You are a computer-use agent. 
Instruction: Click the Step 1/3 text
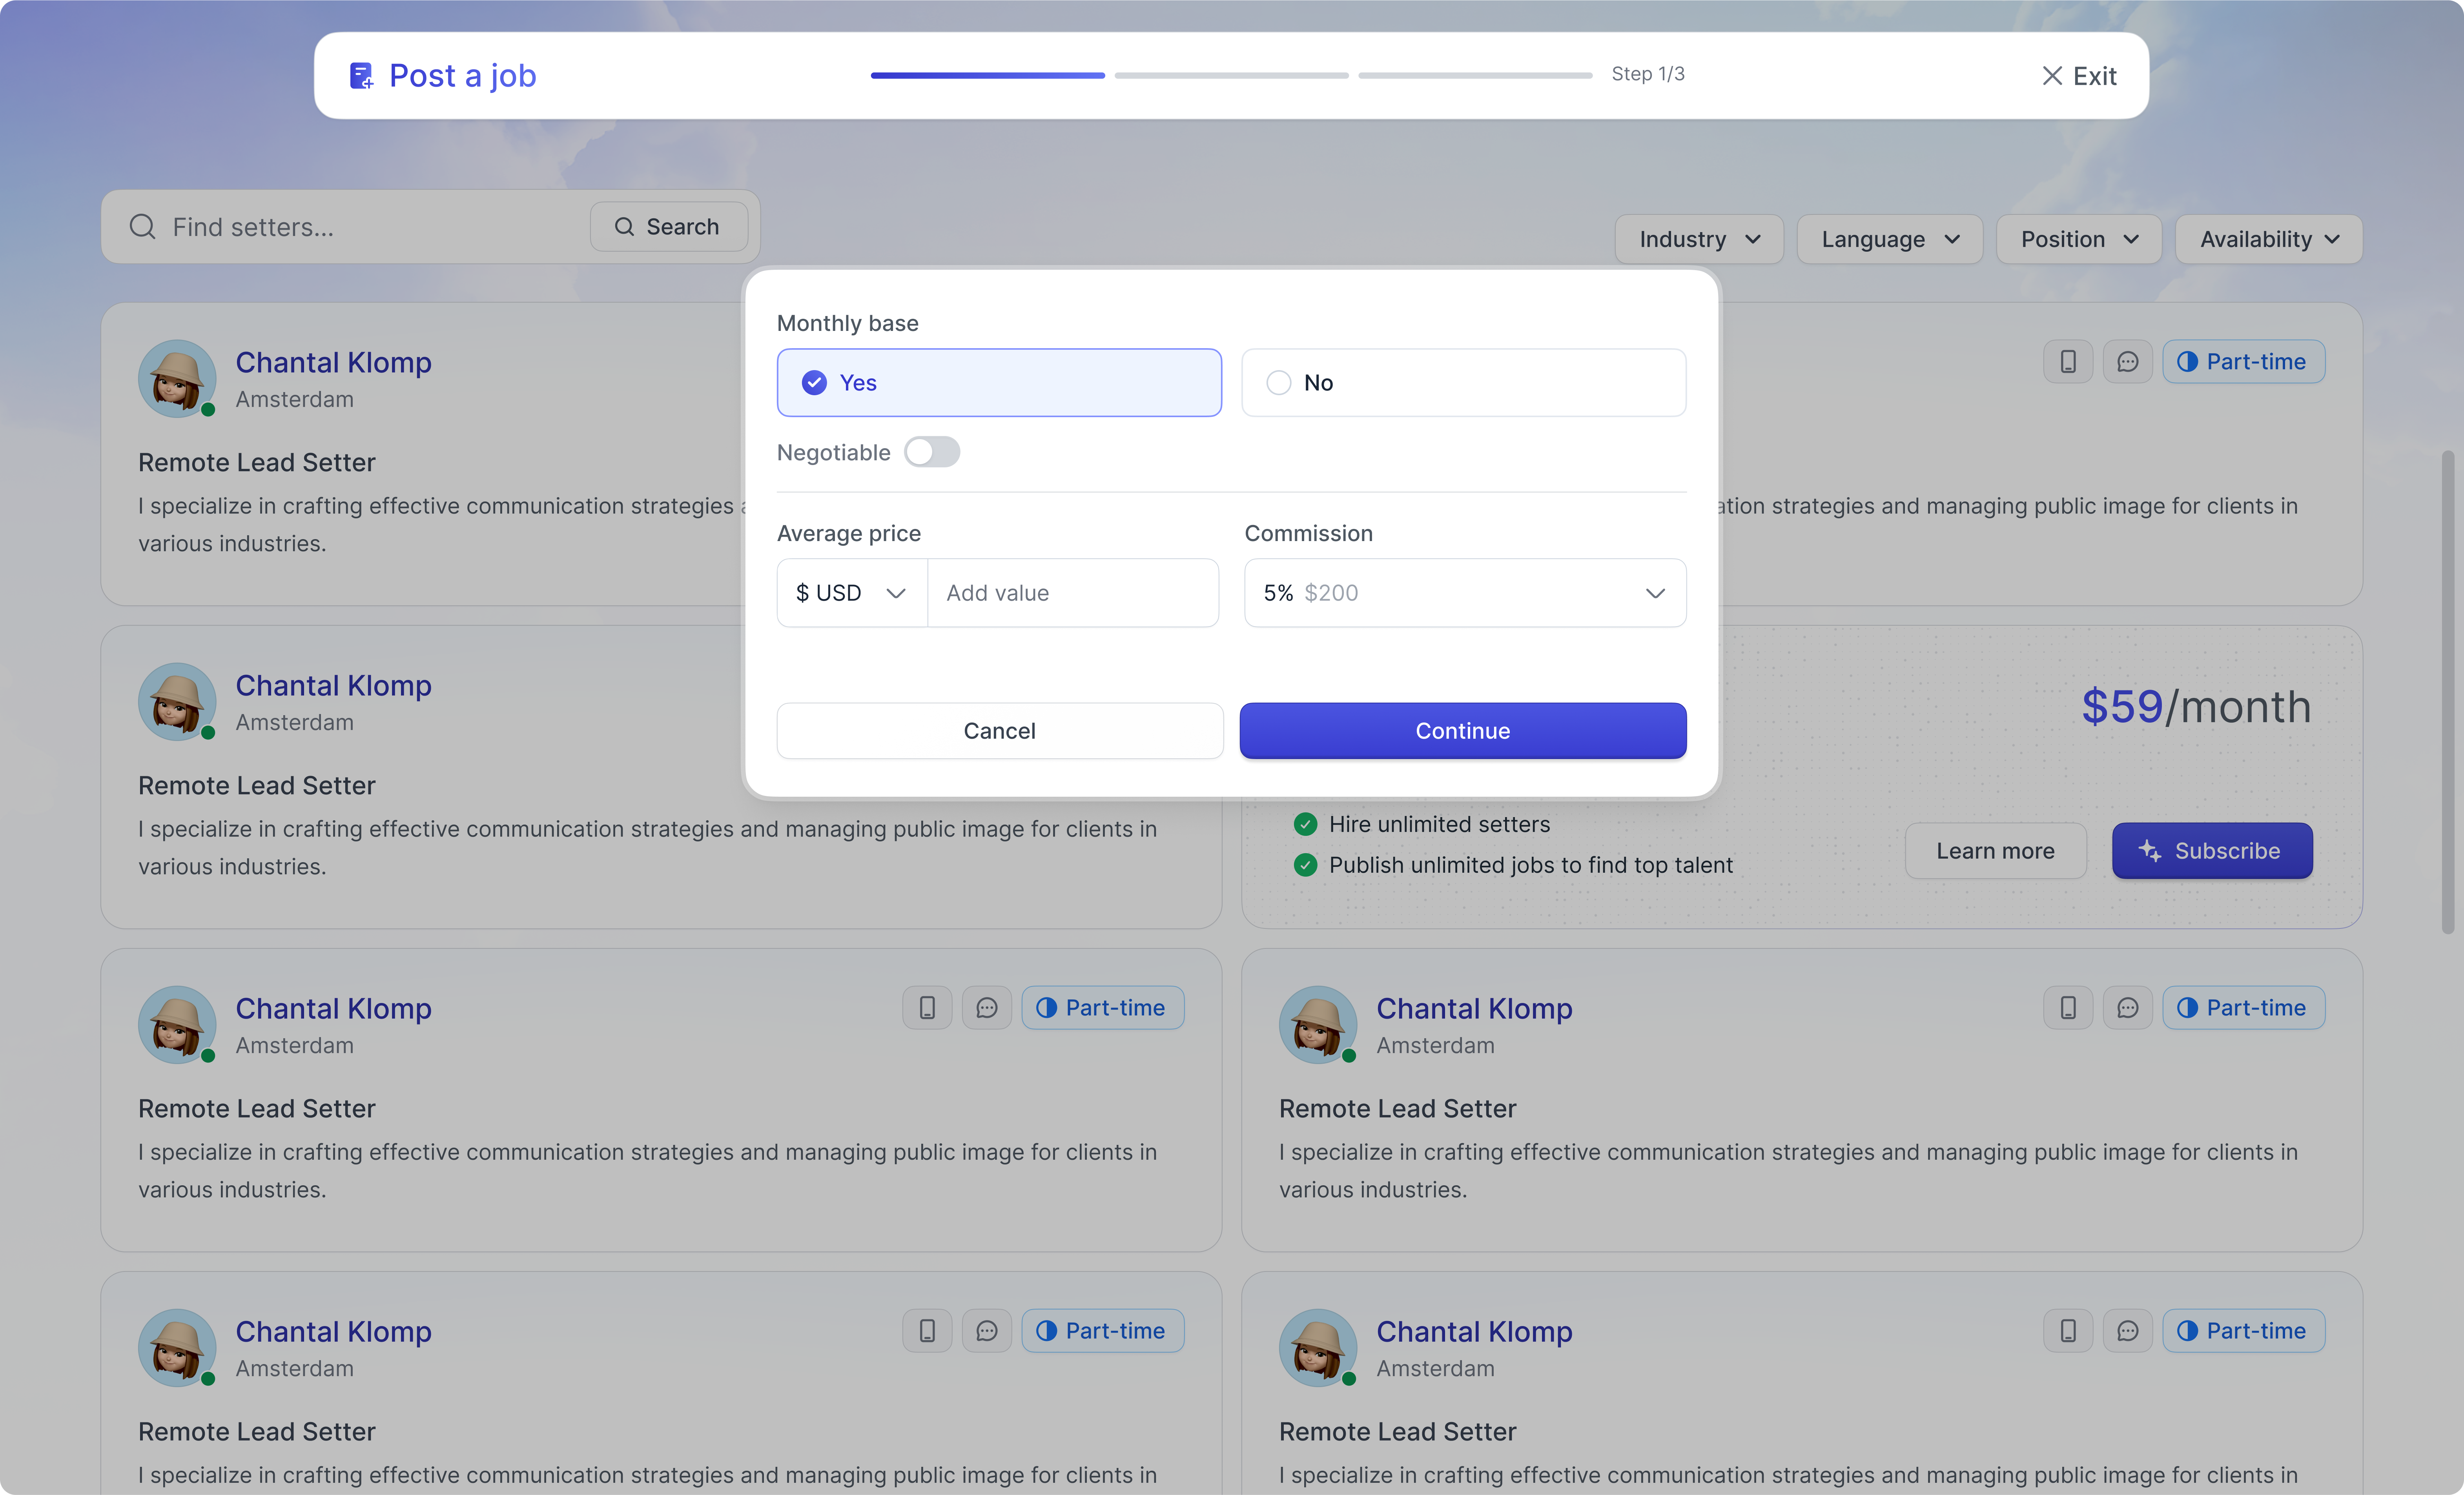click(x=1647, y=74)
